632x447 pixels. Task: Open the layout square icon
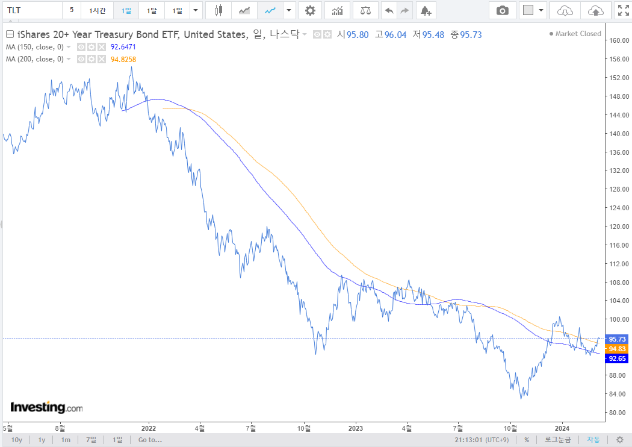[528, 10]
